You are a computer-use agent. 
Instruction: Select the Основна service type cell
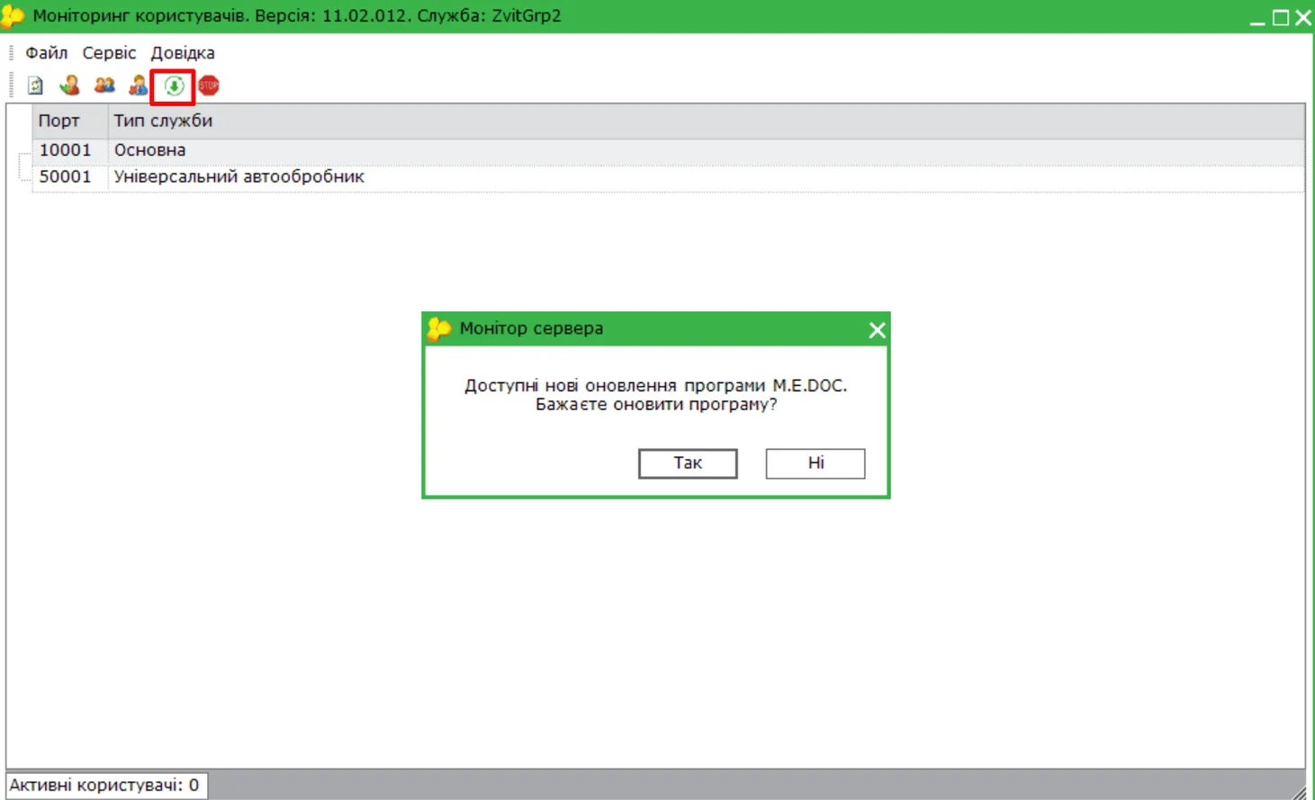(x=707, y=150)
